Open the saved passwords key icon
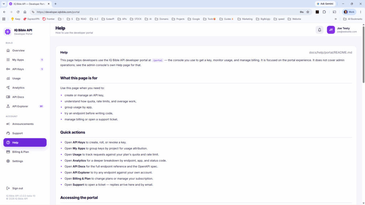 pos(302,12)
